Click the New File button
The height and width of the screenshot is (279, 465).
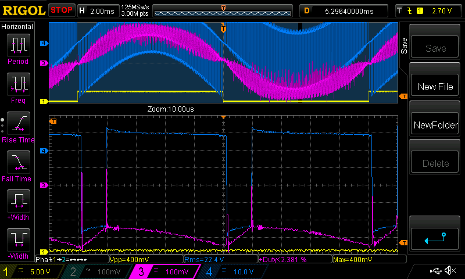[x=435, y=87]
